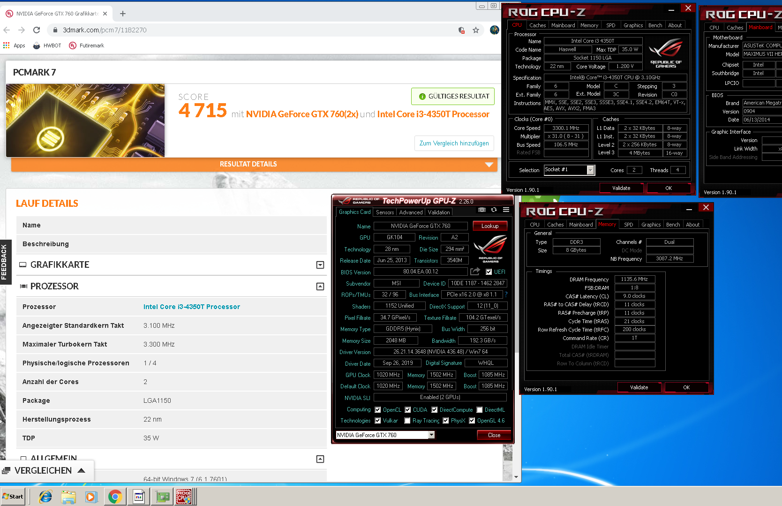Image resolution: width=782 pixels, height=506 pixels.
Task: Open the Apps bookmark shortcut
Action: coord(14,45)
